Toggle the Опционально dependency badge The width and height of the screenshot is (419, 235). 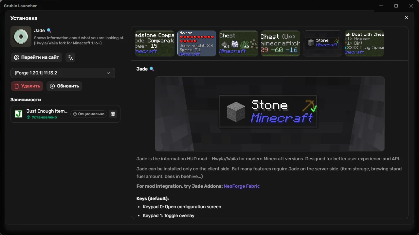[x=89, y=114]
